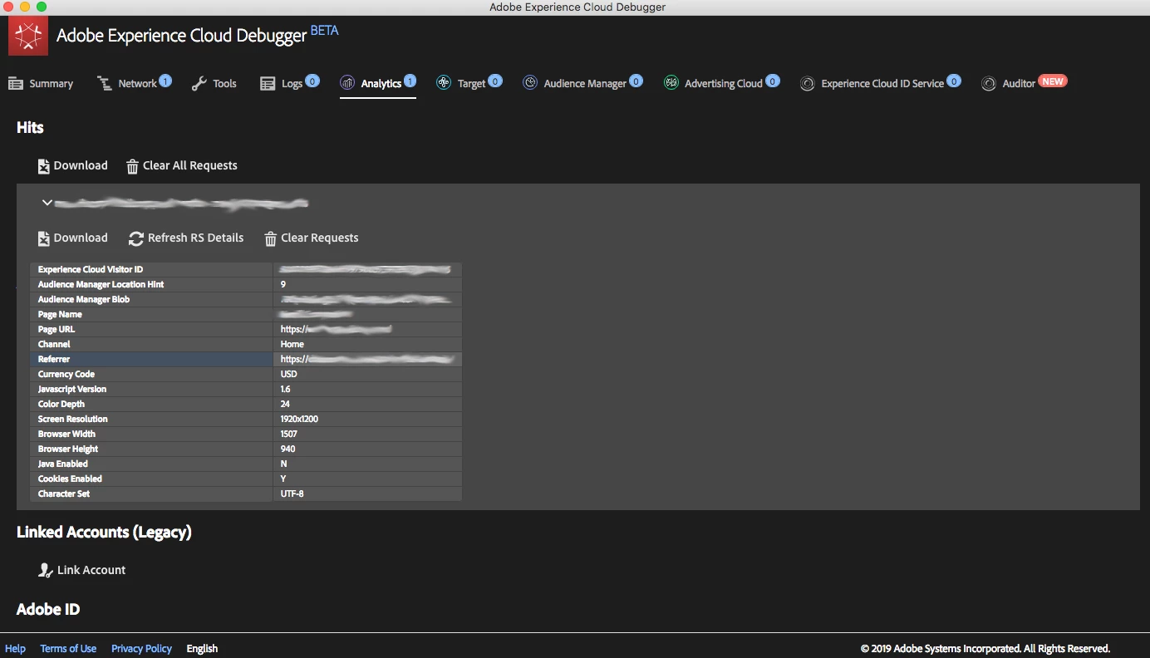Select the Target tab

point(469,83)
